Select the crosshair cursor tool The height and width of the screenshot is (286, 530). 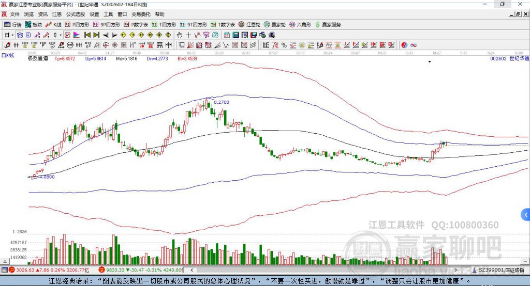[188, 35]
